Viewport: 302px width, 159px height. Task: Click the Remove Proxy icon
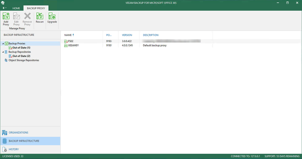pyautogui.click(x=27, y=16)
